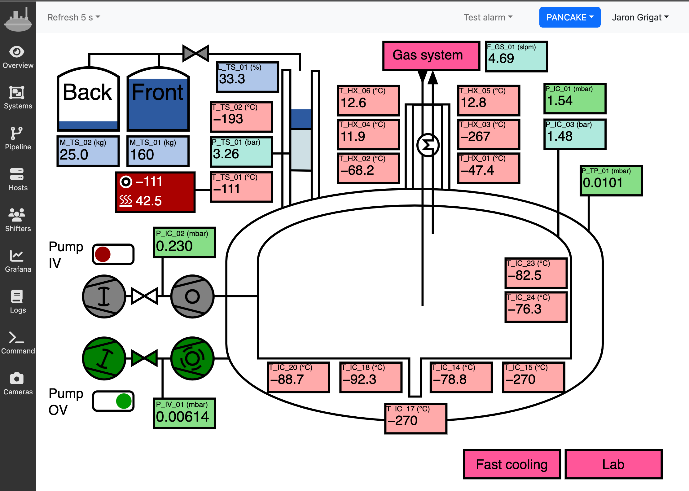
Task: Open the Jaron Grigat user menu
Action: (x=640, y=17)
